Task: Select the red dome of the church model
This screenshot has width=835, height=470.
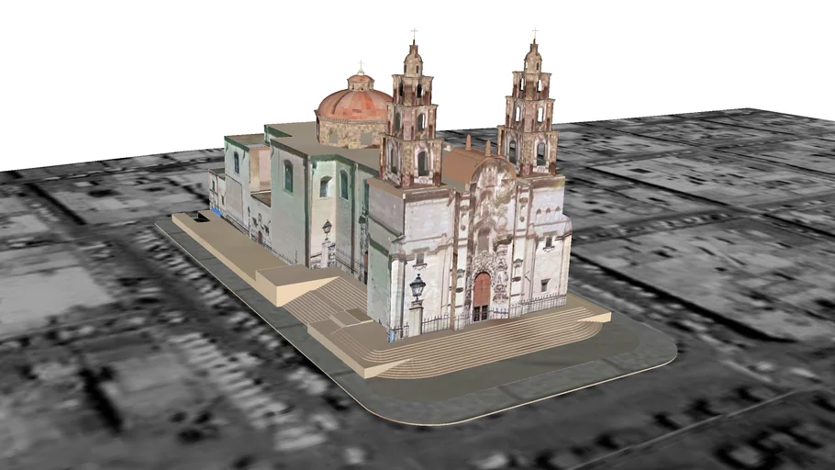Action: tap(353, 105)
